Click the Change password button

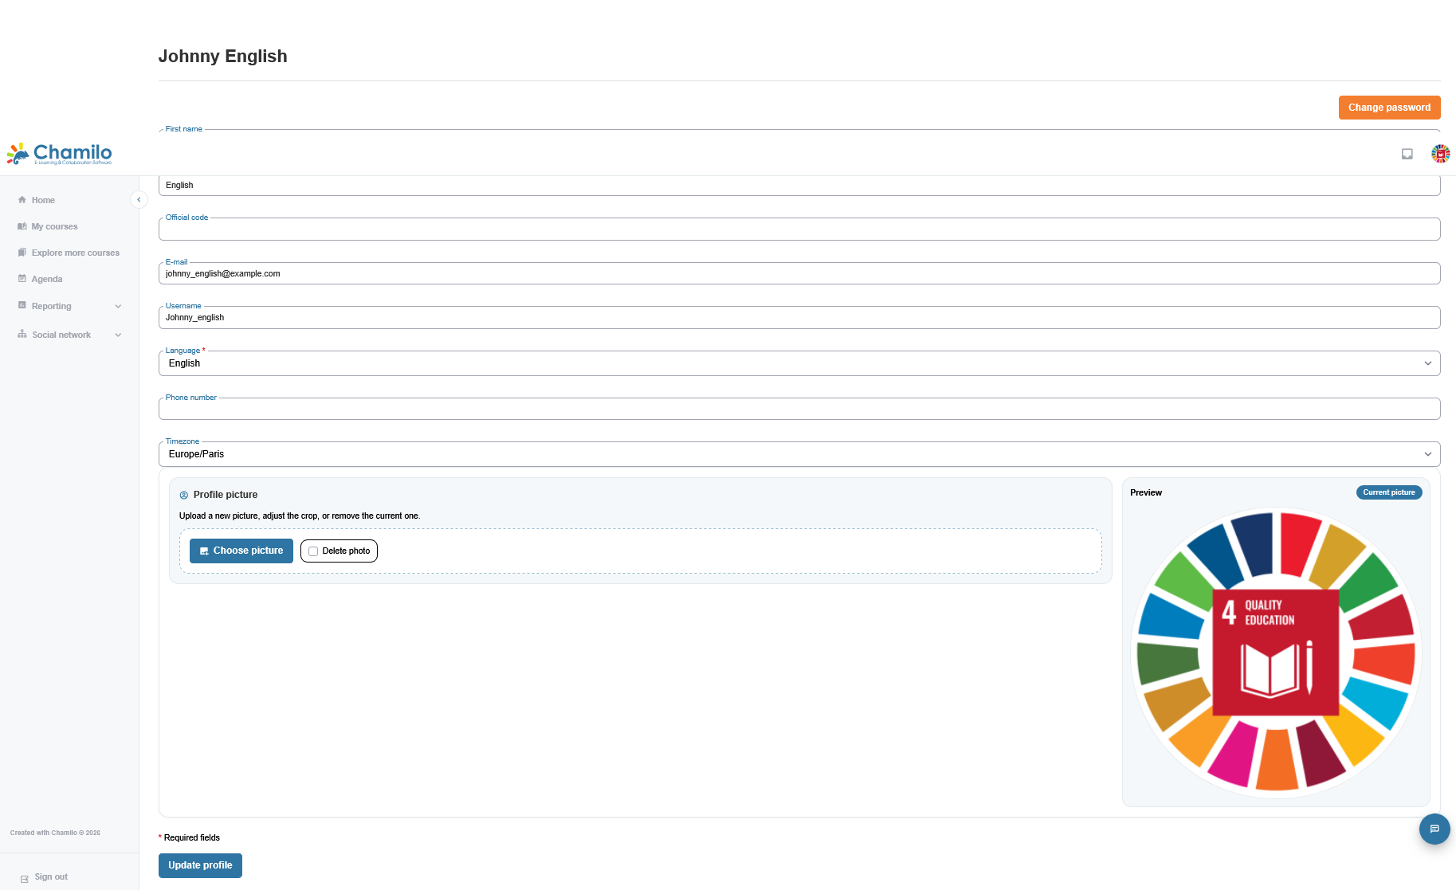click(x=1389, y=108)
